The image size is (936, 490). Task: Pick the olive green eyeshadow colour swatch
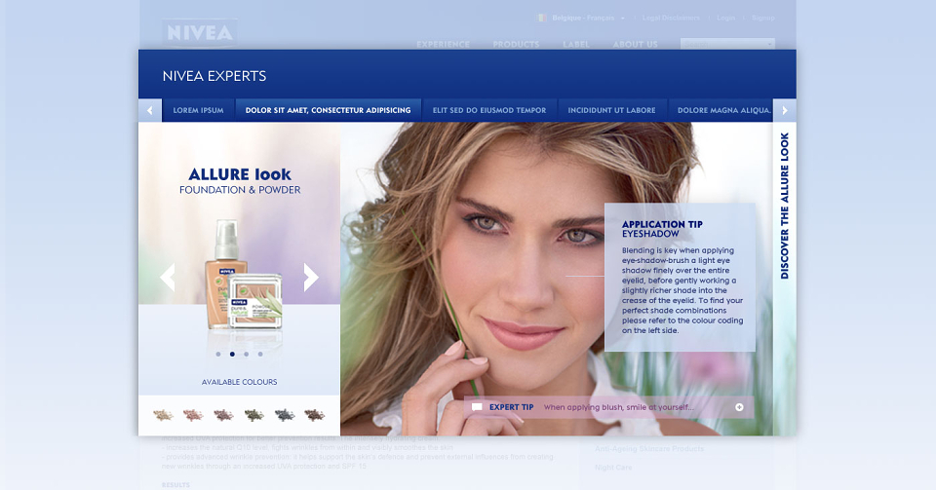(x=253, y=415)
